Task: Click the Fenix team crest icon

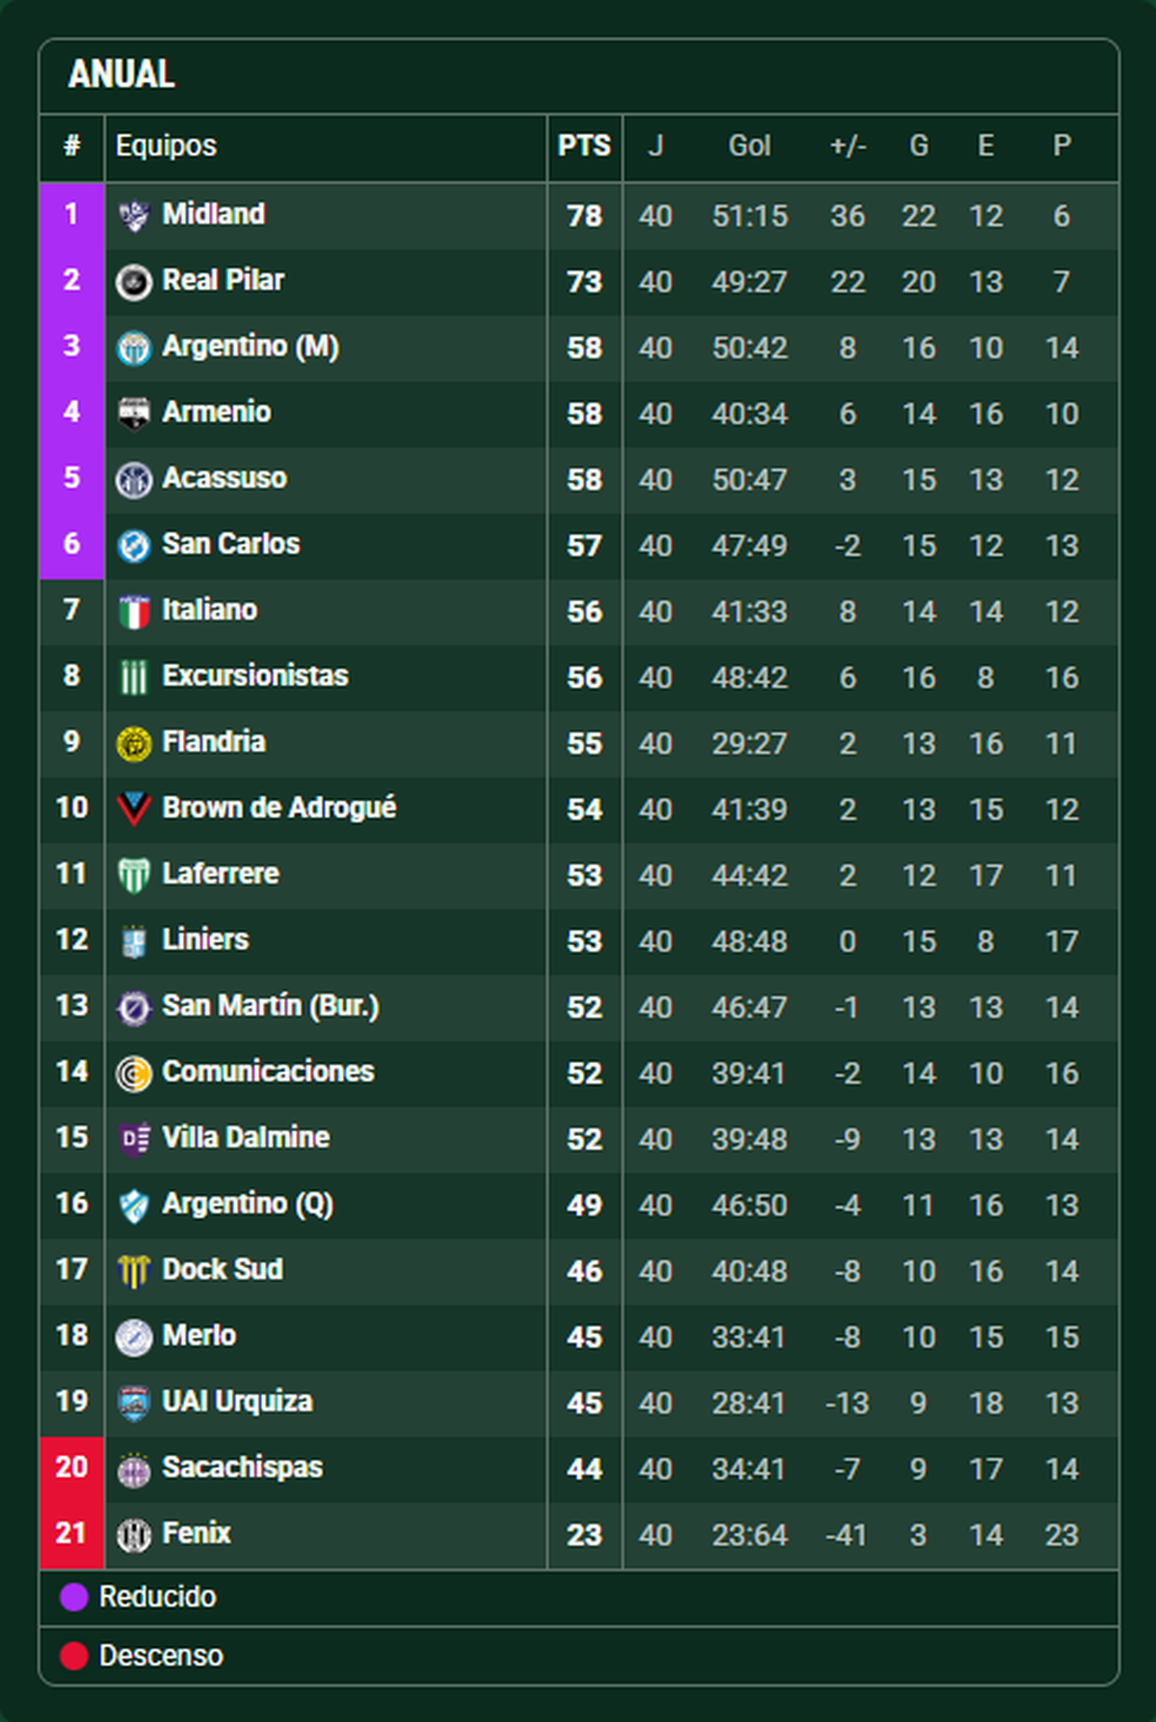Action: (x=134, y=1534)
